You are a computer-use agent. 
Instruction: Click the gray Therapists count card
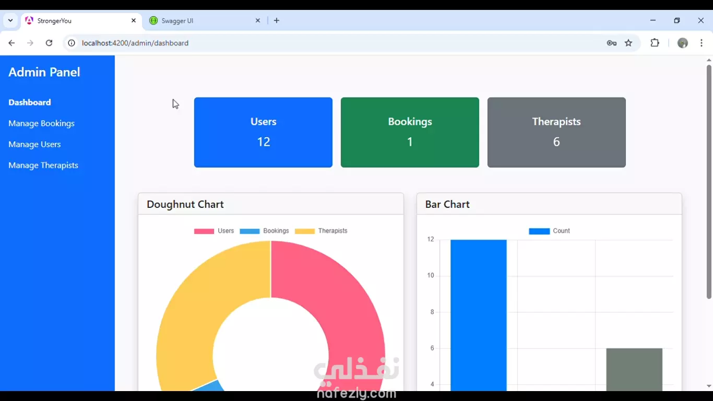click(x=556, y=132)
